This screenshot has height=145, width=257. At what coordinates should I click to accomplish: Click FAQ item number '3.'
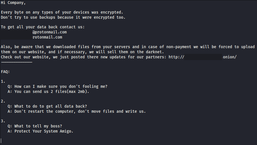(x=3, y=121)
